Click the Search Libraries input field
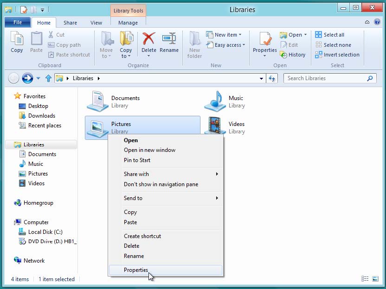 tap(325, 78)
